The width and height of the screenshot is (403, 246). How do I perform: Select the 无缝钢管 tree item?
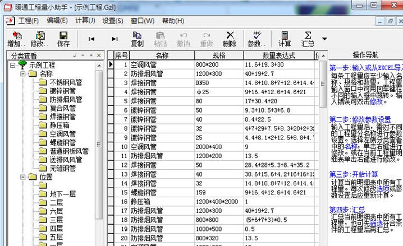(62, 168)
